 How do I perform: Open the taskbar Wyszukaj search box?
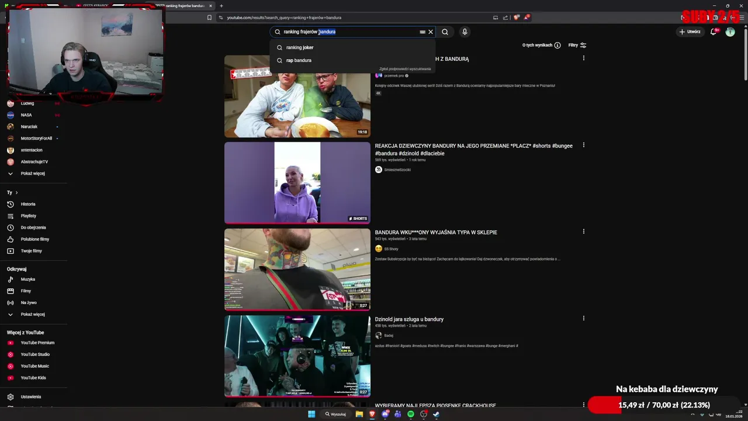[336, 414]
